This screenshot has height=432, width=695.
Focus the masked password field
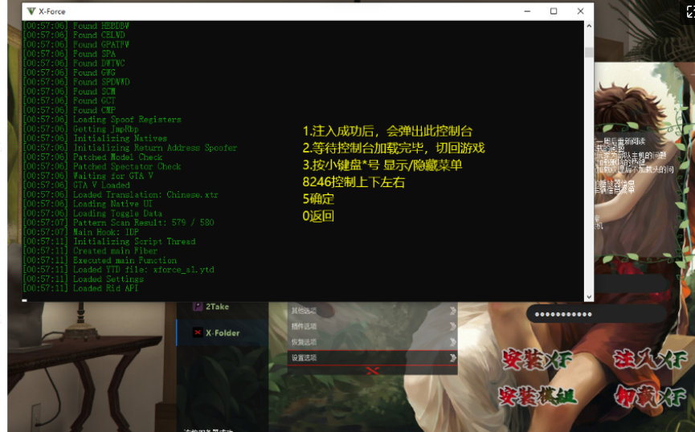tap(596, 314)
